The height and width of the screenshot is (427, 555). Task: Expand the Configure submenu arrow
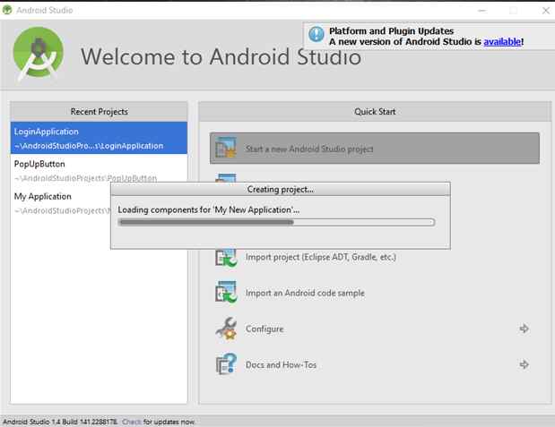coord(524,329)
